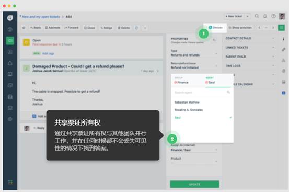Open the app switcher grid icon
Image resolution: width=289 pixels, height=192 pixels.
click(x=10, y=182)
